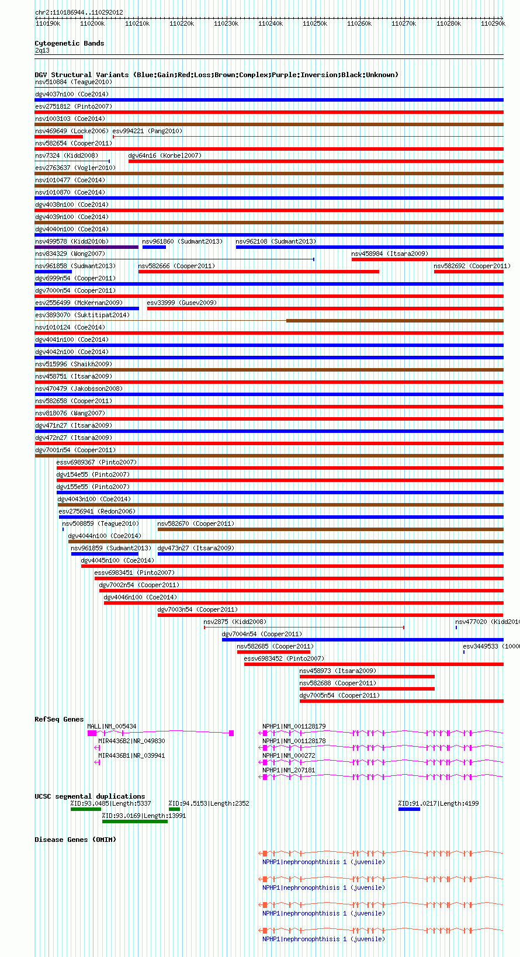Click the segmental duplication %ID:93.0485 Length:5337
Screen dimensions: 520x957
(x=111, y=803)
